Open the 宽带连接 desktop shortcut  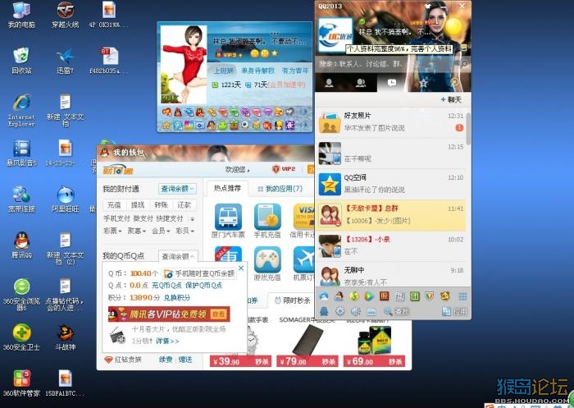(x=21, y=199)
